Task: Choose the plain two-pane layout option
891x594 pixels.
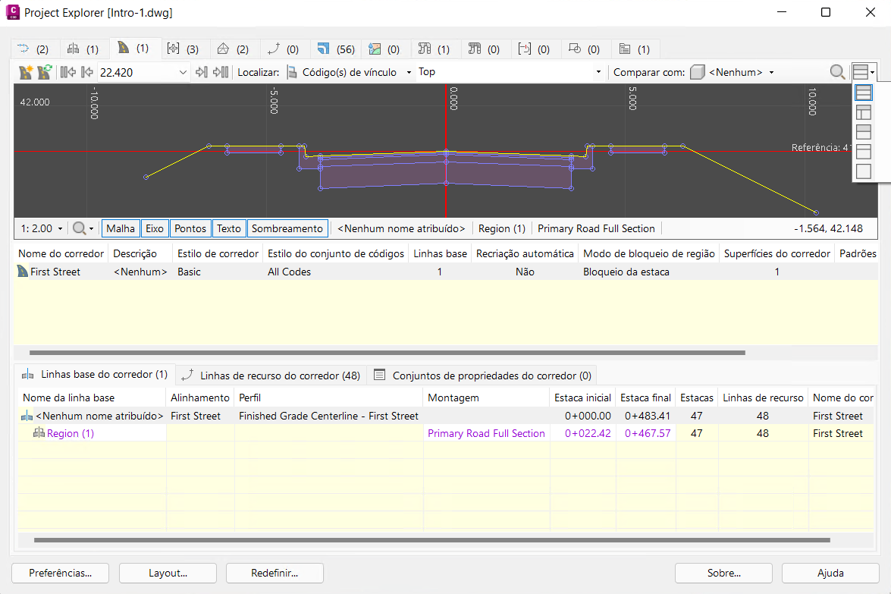Action: coord(864,152)
